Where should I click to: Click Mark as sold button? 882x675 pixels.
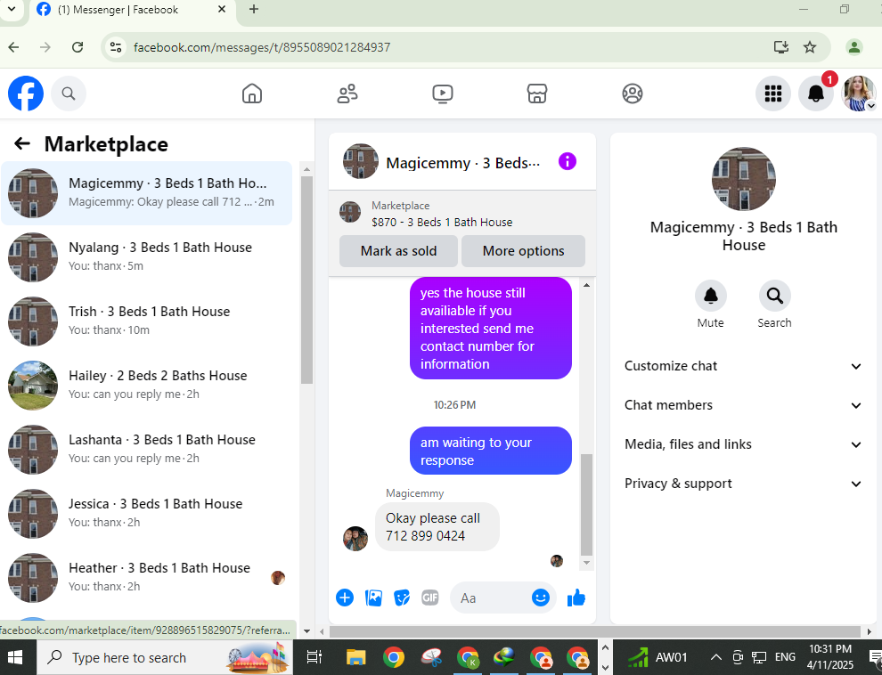398,251
